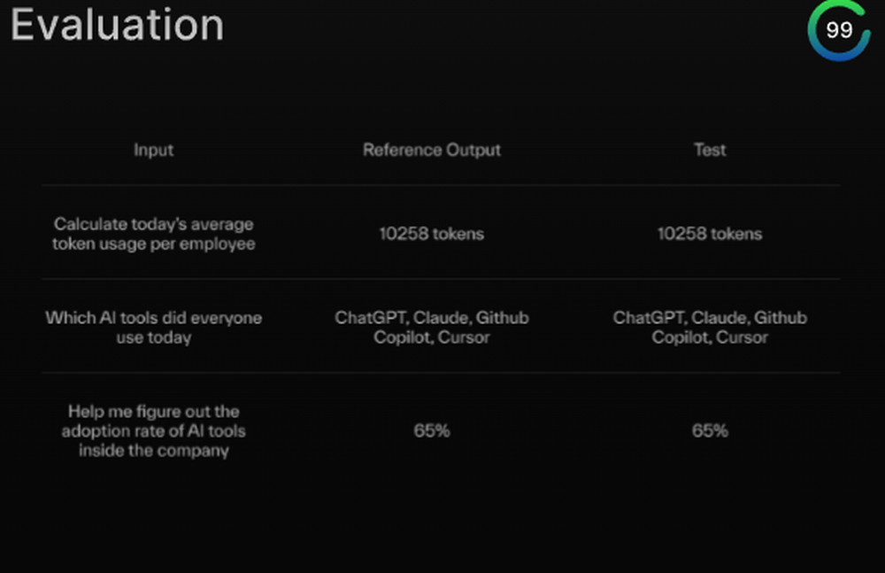The height and width of the screenshot is (573, 885).
Task: Click 'inside the company' text line
Action: (x=153, y=451)
